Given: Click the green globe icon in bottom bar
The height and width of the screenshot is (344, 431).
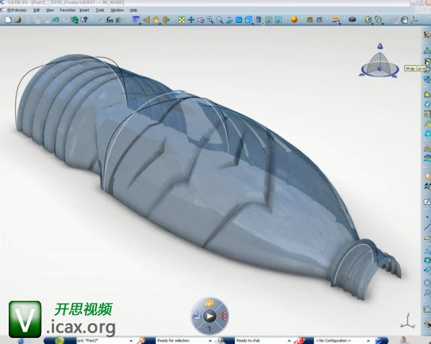Looking at the screenshot, I should click(x=59, y=341).
